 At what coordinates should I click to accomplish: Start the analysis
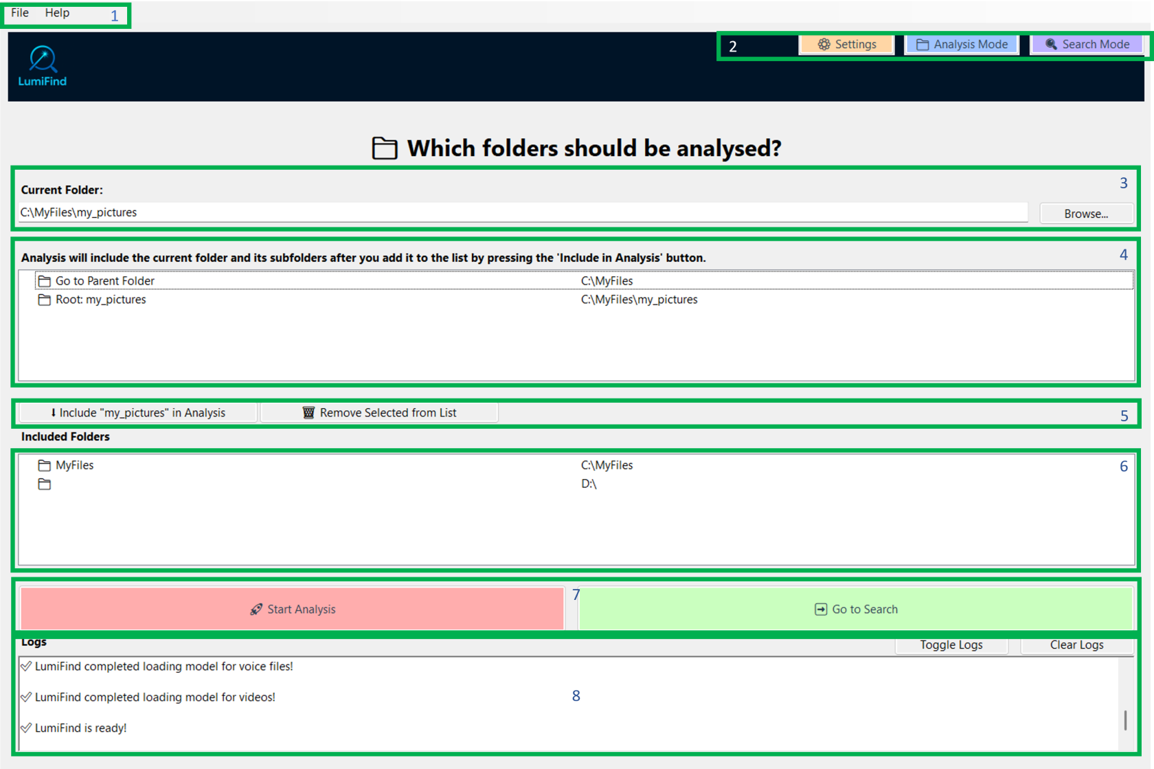(293, 609)
